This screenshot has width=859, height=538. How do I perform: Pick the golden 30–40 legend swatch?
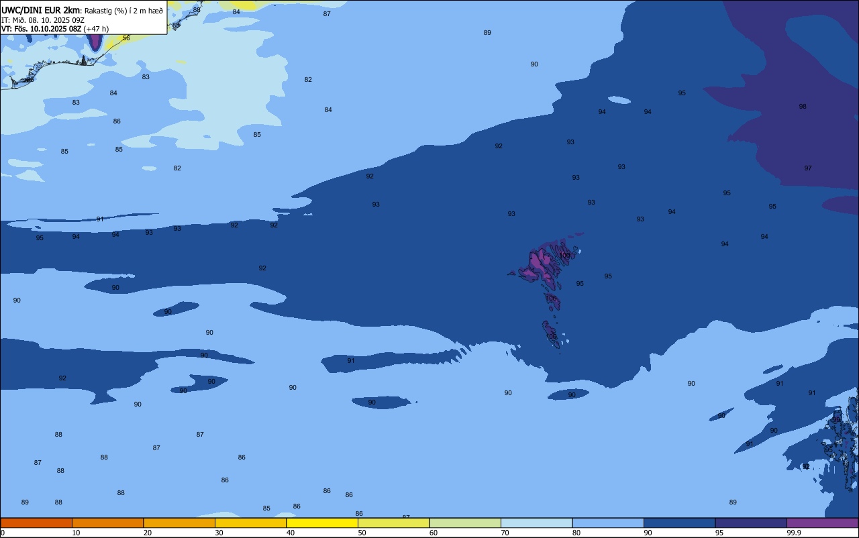(250, 523)
